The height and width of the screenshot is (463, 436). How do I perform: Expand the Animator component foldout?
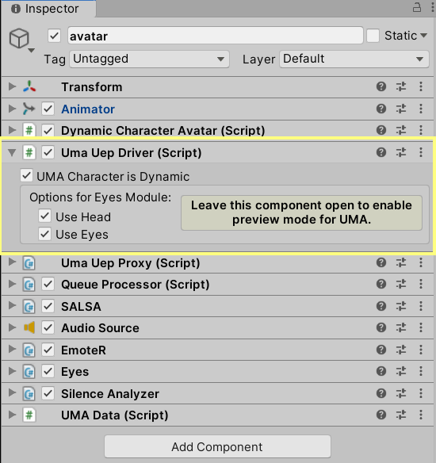12,109
